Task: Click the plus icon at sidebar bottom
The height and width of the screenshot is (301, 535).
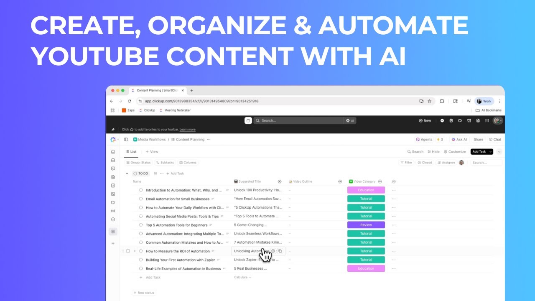Action: [x=113, y=243]
